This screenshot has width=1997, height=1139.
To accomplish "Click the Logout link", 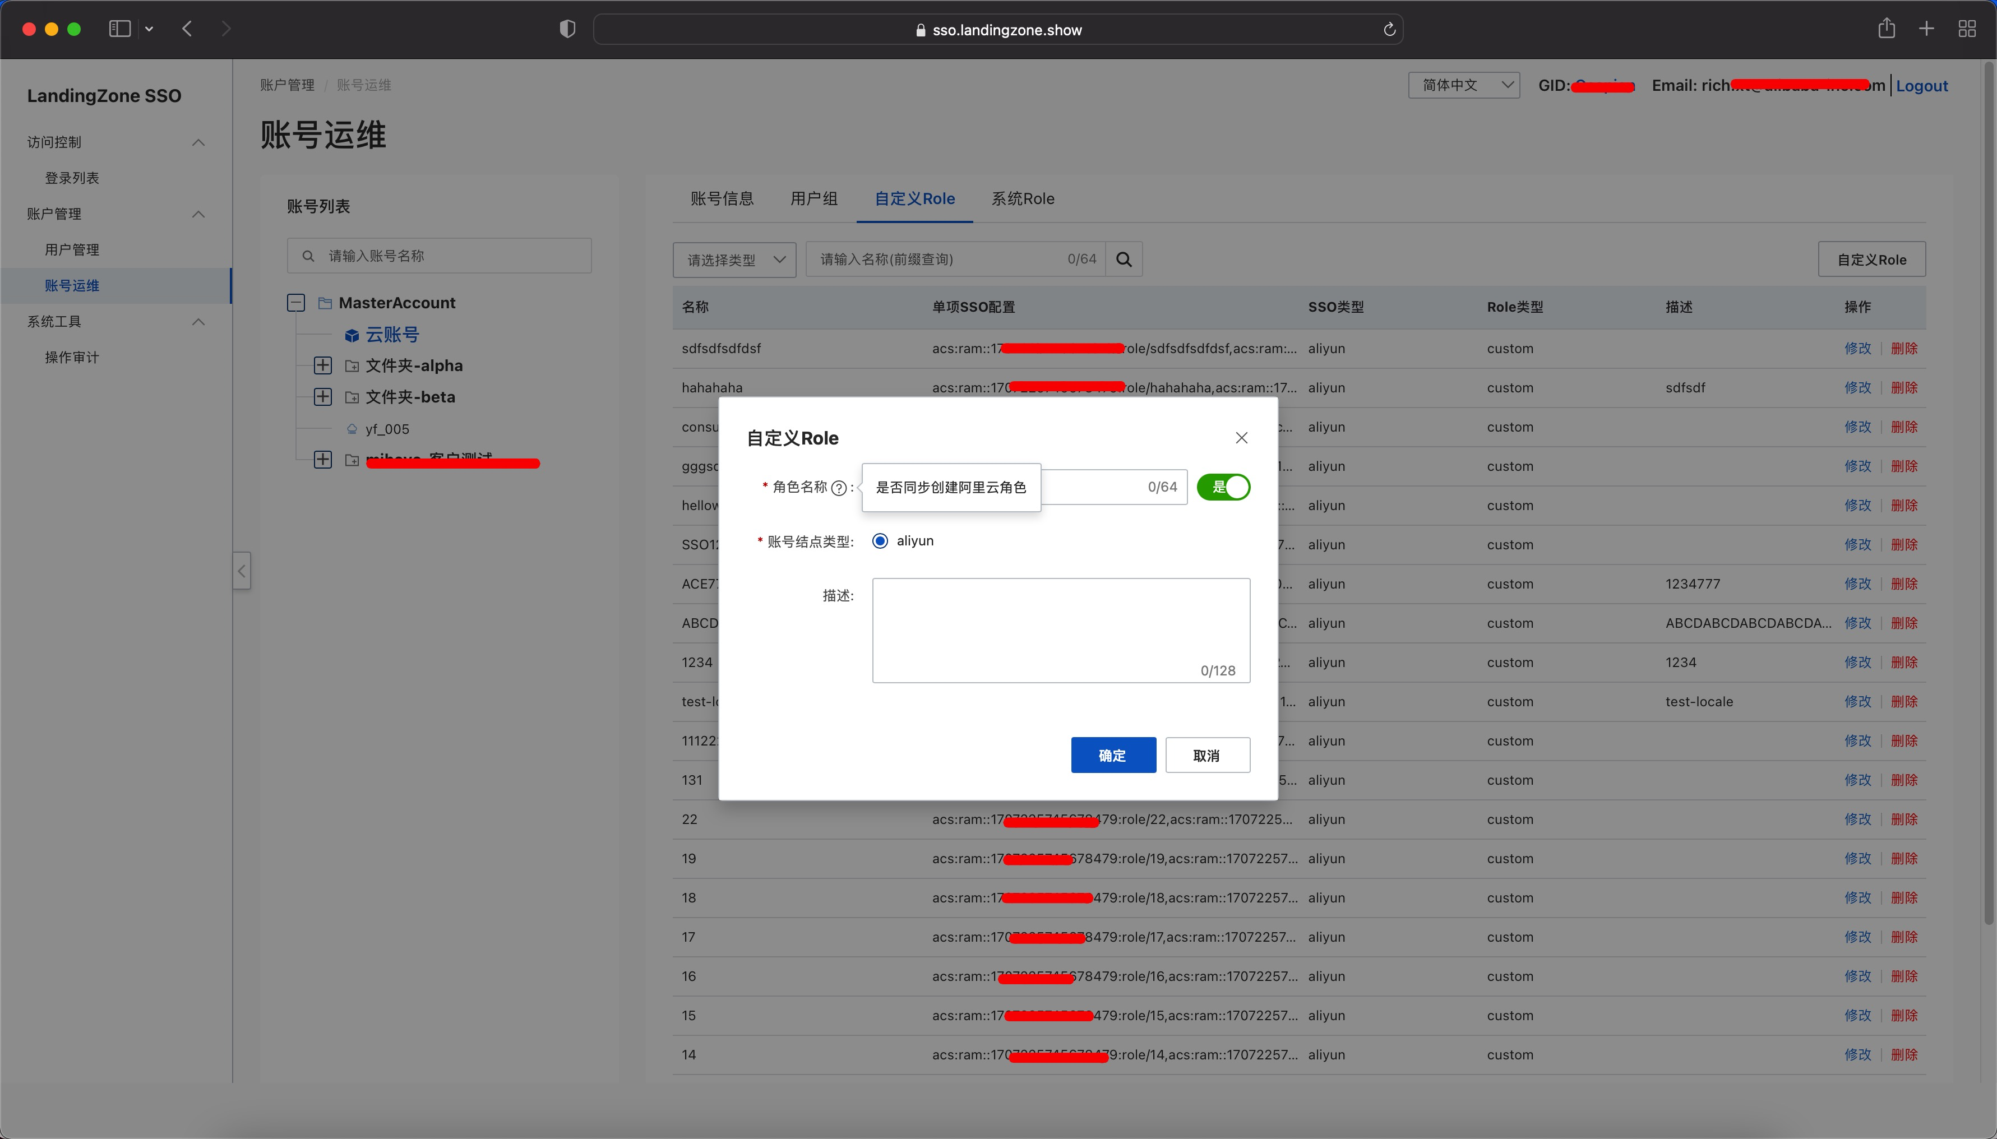I will 1921,86.
